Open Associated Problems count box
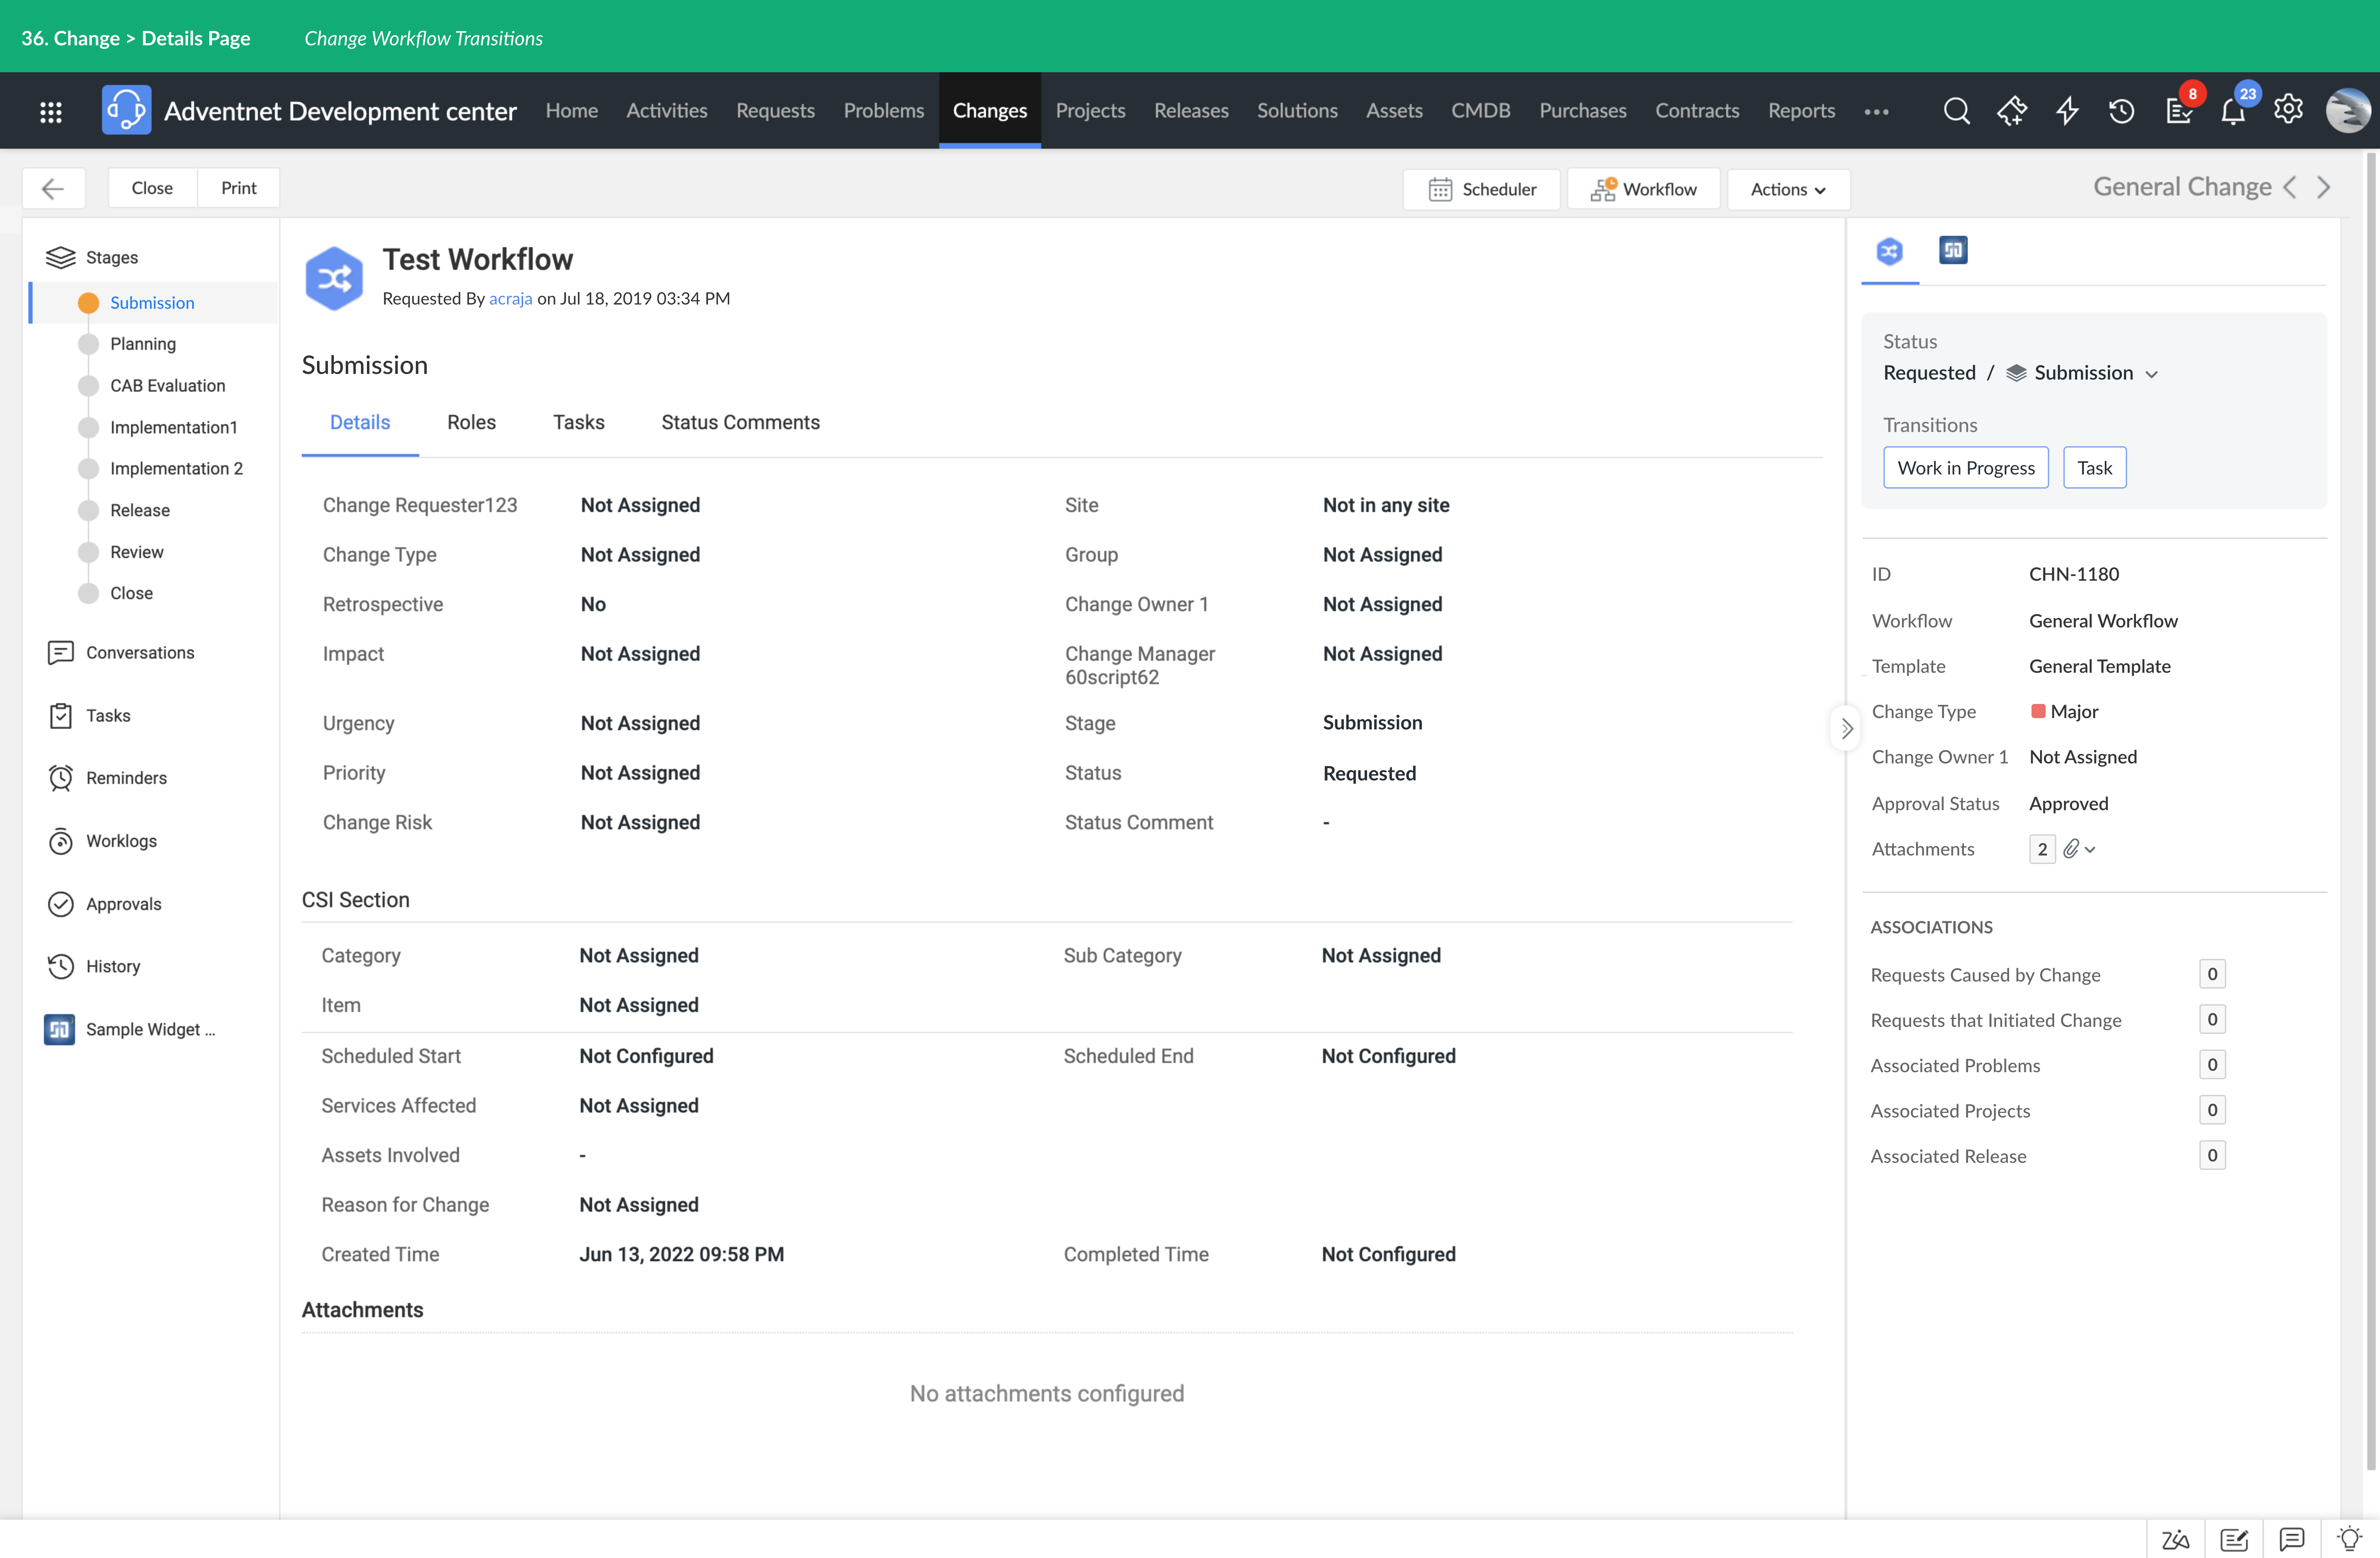The width and height of the screenshot is (2380, 1558). click(2212, 1065)
